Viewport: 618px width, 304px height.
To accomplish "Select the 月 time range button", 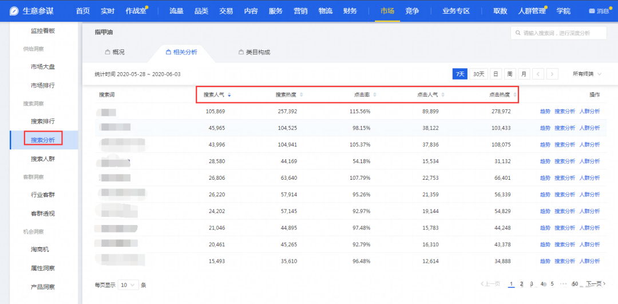I will [x=524, y=74].
